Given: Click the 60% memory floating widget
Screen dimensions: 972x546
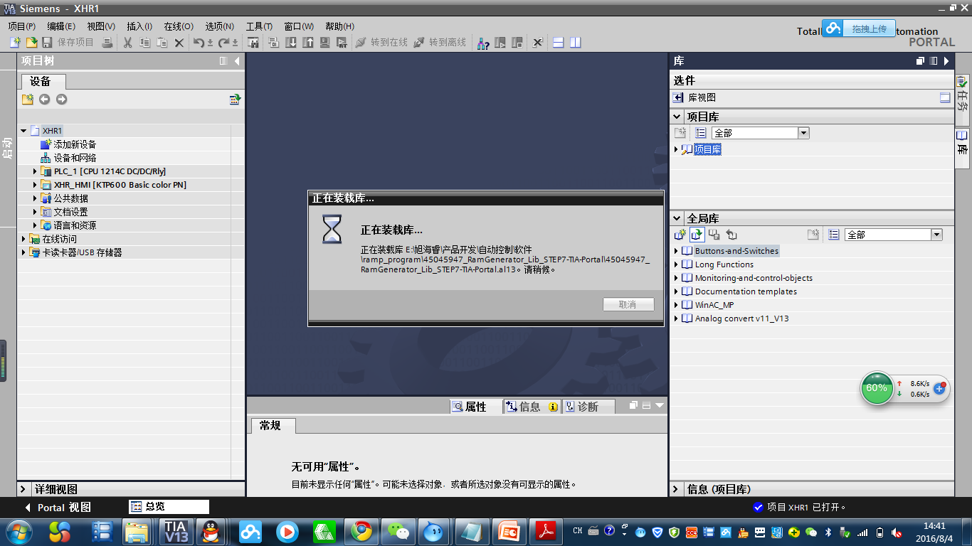Looking at the screenshot, I should (x=877, y=388).
